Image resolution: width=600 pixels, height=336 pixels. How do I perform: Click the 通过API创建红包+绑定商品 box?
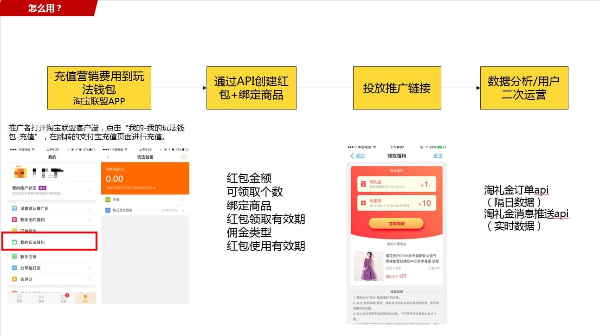coord(251,88)
